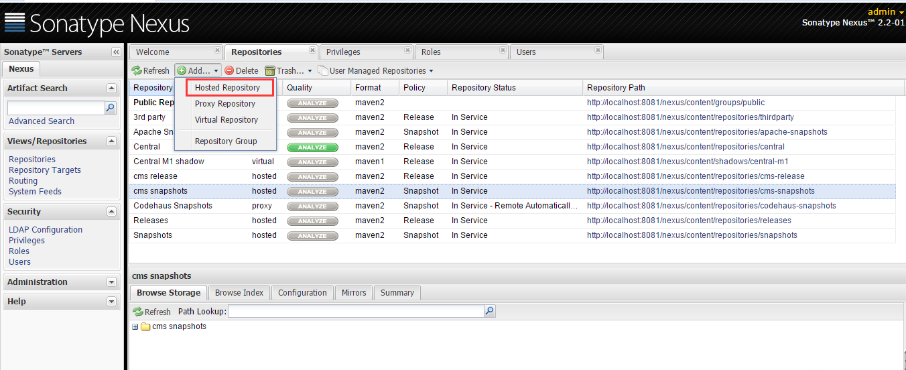Select the Nexus server tab
This screenshot has width=906, height=370.
pos(21,68)
